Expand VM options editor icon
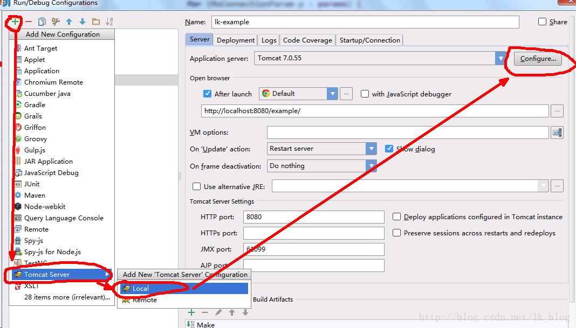The image size is (576, 328). (557, 132)
